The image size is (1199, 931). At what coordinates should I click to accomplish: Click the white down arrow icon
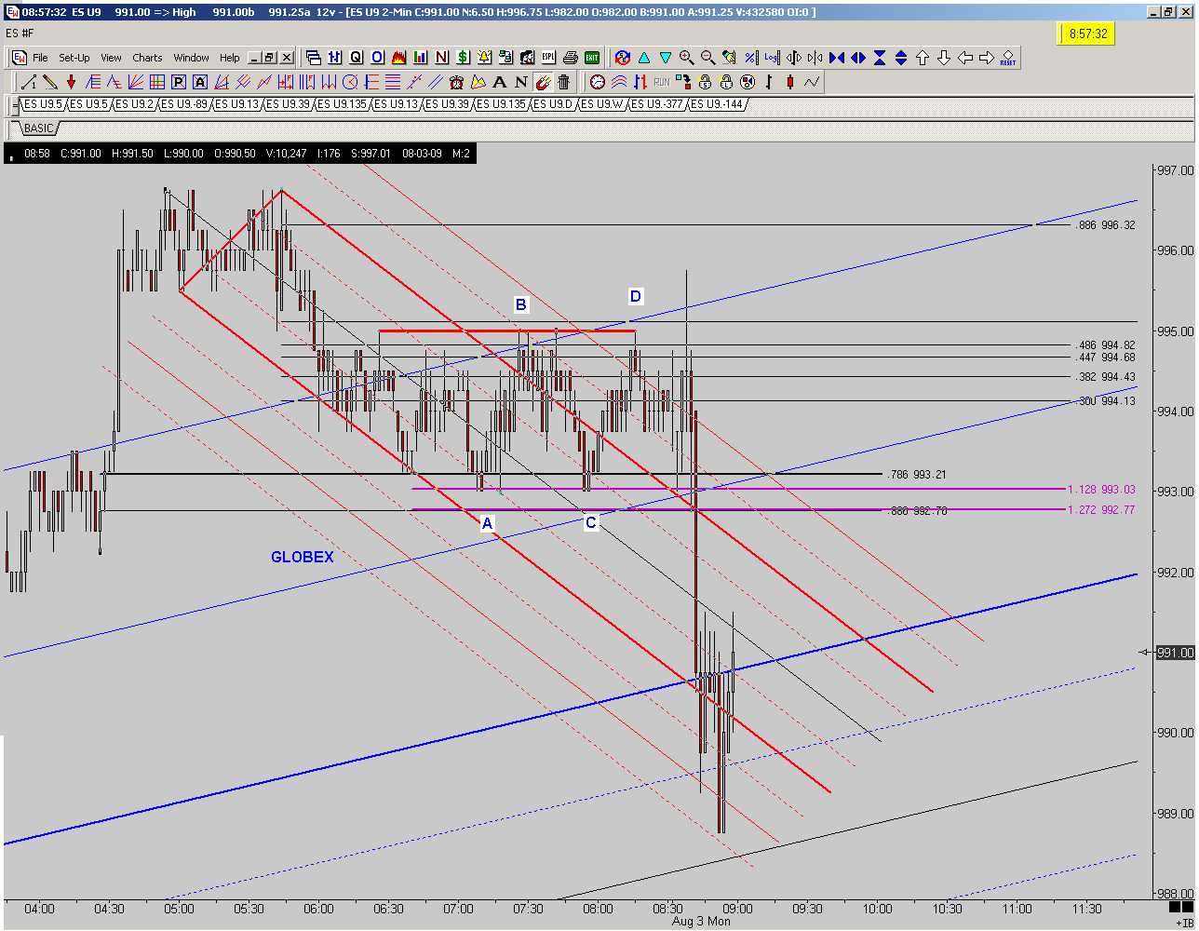tap(944, 57)
